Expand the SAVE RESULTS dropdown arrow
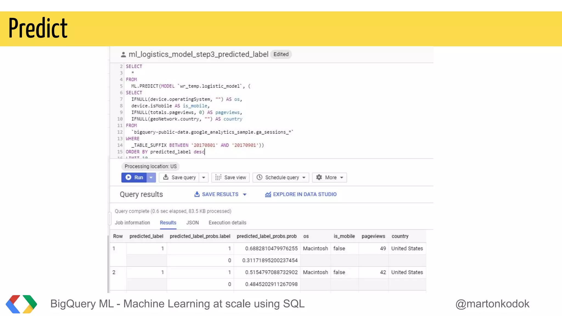 [x=245, y=194]
